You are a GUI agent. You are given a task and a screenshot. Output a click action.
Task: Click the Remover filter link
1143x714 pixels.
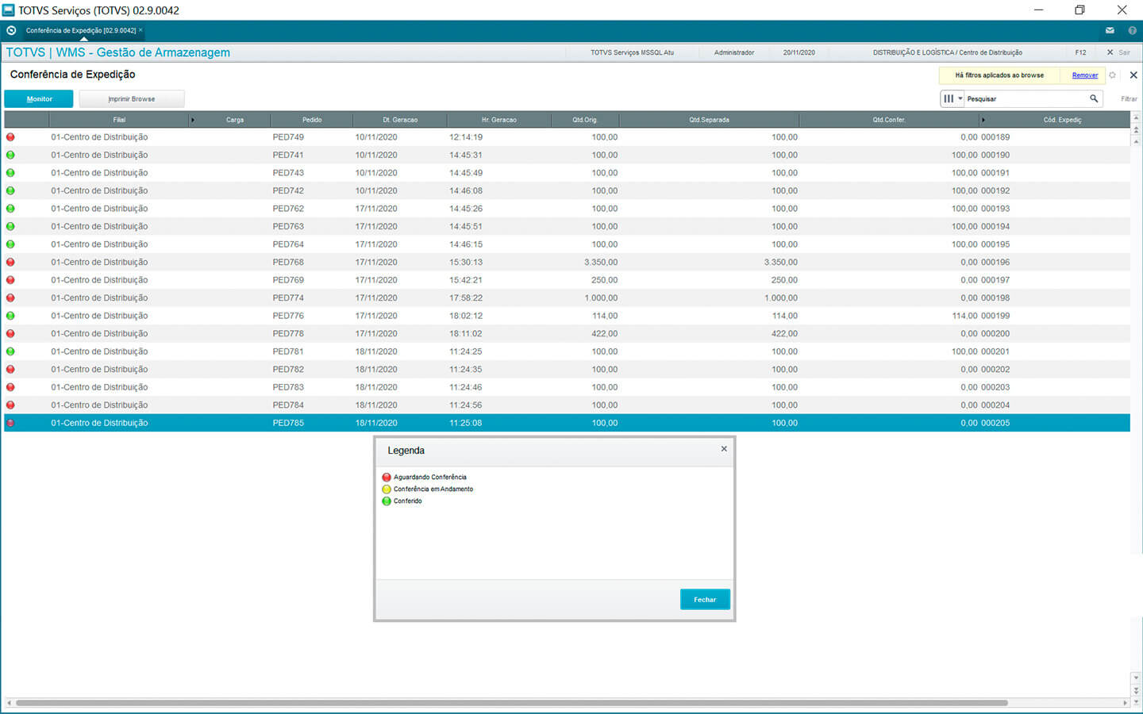click(x=1085, y=75)
